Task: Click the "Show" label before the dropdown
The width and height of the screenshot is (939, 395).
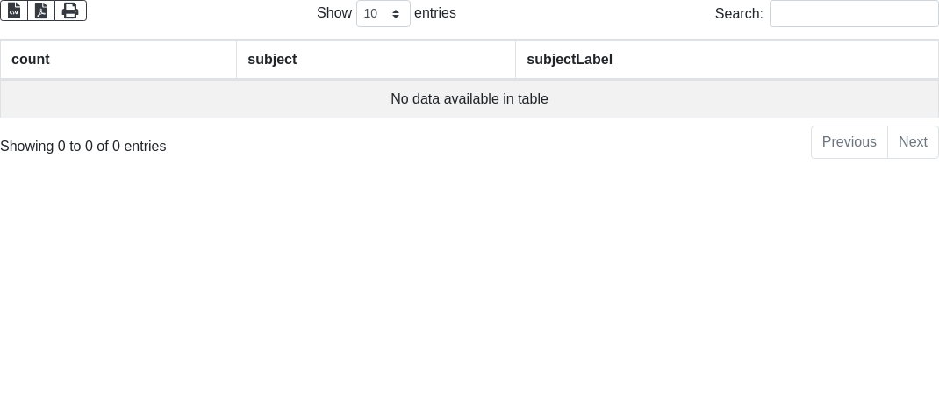Action: click(334, 13)
